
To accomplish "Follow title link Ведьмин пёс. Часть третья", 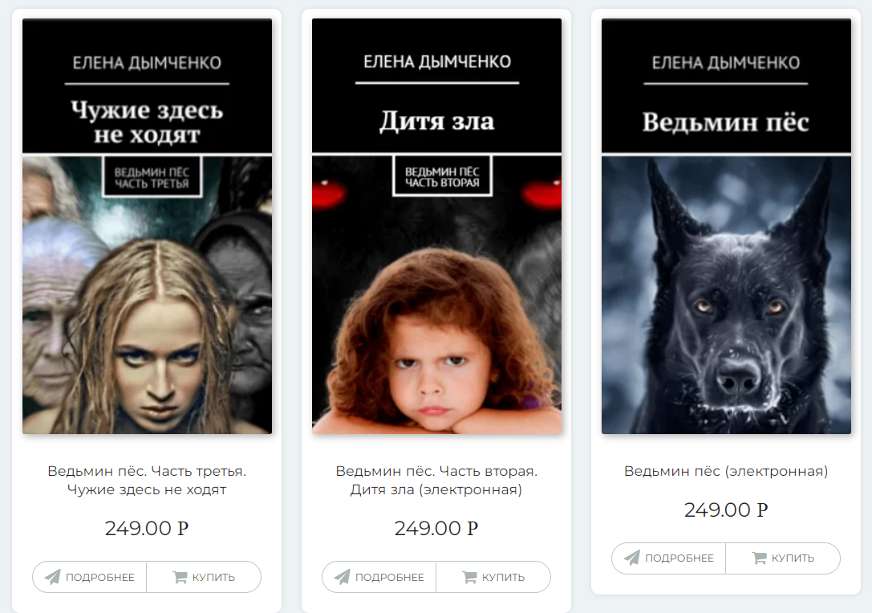I will click(147, 480).
